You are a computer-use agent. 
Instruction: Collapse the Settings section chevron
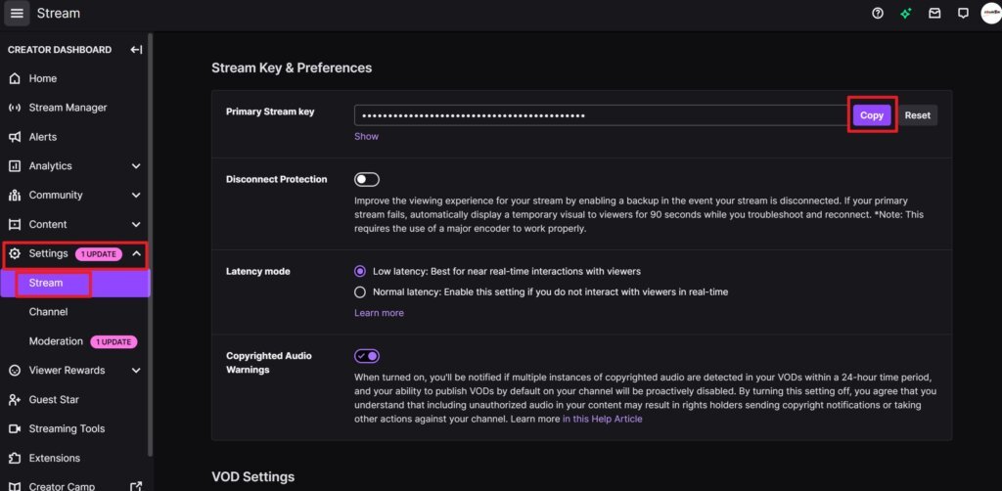(x=136, y=253)
